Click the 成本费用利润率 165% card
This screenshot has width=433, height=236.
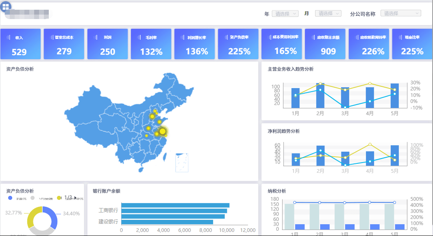point(282,44)
